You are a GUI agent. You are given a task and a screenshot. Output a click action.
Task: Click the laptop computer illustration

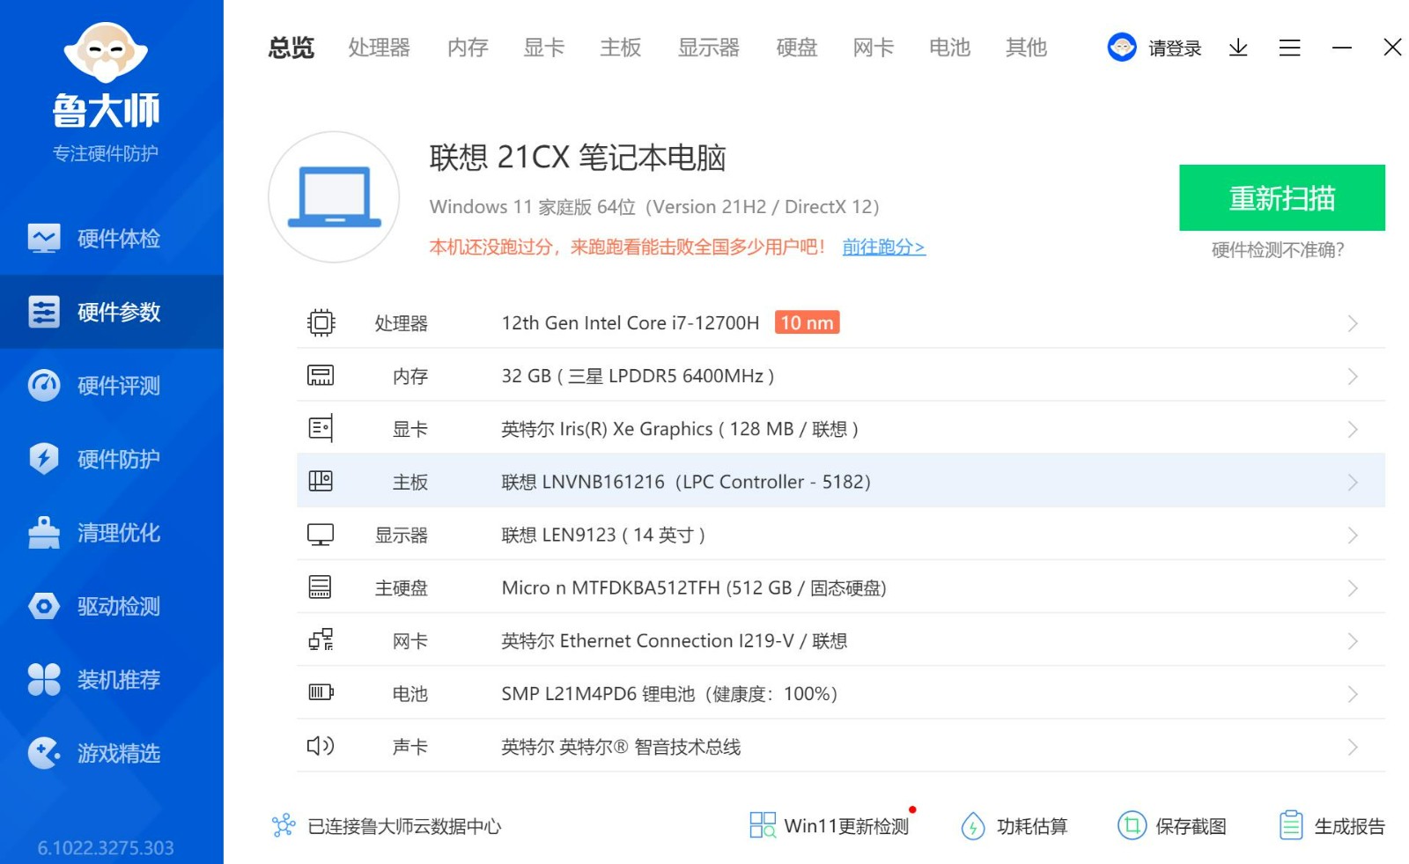pos(334,197)
